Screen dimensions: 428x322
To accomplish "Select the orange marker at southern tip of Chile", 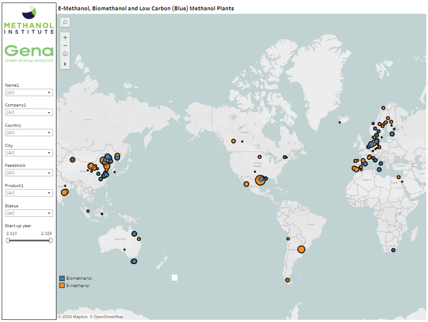I will pos(288,280).
